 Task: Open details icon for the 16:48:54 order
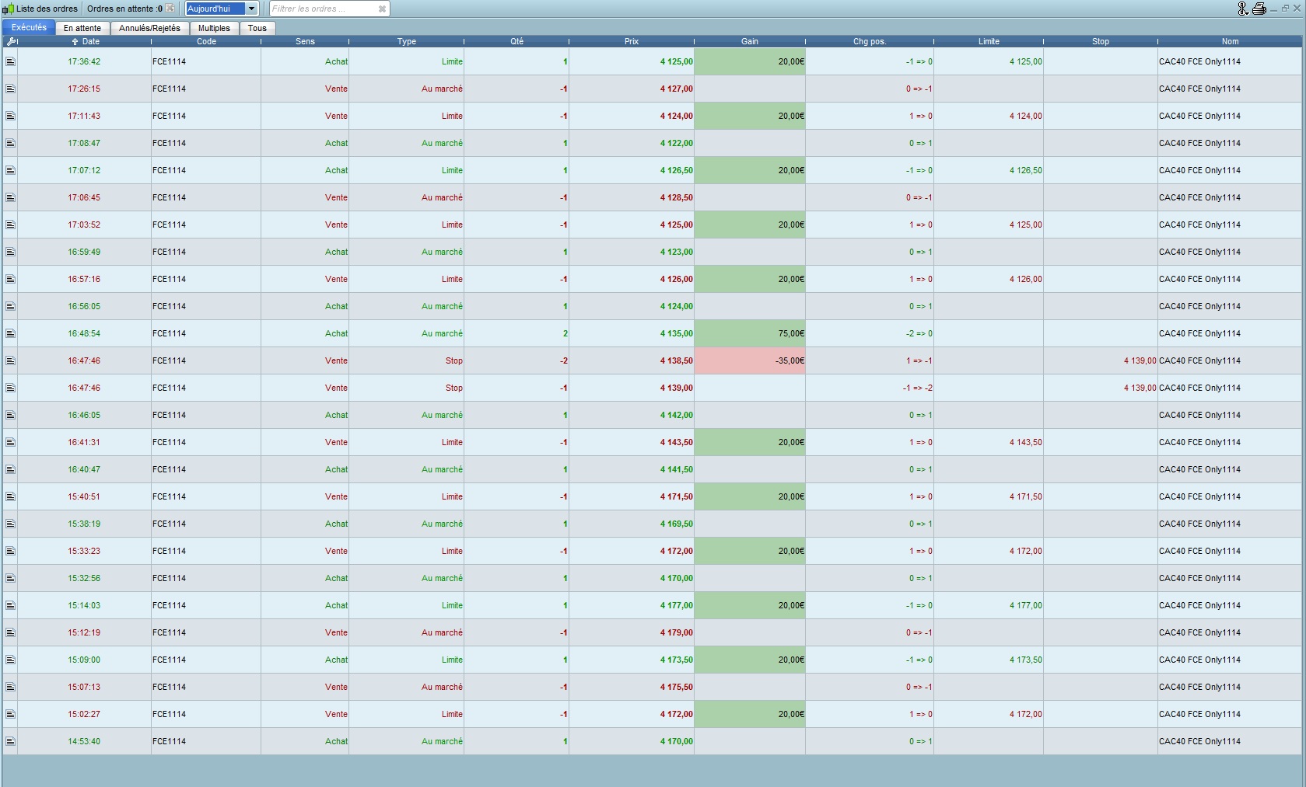pyautogui.click(x=10, y=333)
